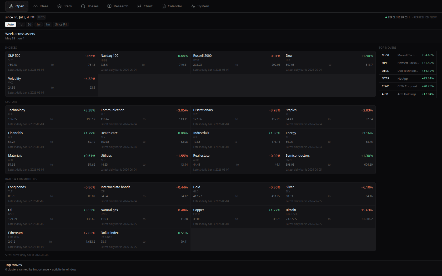
Task: Click the Utilities XLU sector card
Action: click(144, 162)
